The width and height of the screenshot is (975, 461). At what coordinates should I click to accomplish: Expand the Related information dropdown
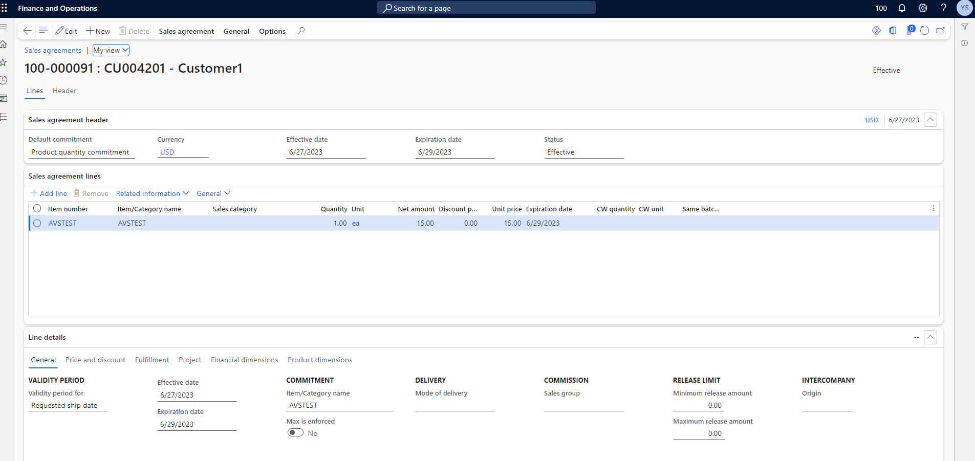click(151, 193)
